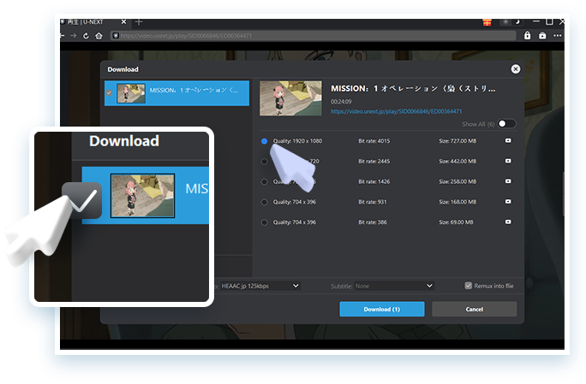
Task: Select the bit rate 386 quality radio button
Action: pos(264,222)
